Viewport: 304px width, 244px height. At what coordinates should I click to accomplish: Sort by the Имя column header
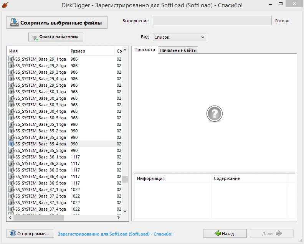[x=38, y=51]
